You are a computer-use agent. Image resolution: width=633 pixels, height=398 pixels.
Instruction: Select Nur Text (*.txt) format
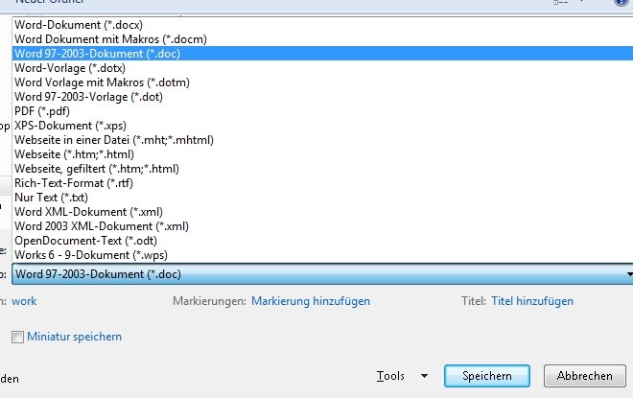(x=322, y=198)
